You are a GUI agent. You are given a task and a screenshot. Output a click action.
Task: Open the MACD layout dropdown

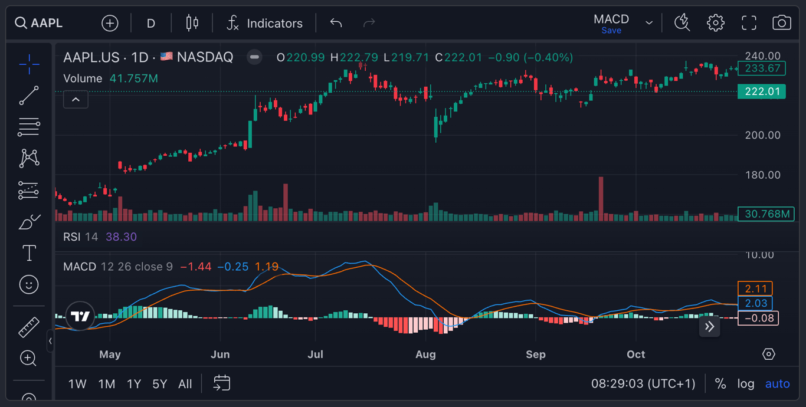(649, 23)
